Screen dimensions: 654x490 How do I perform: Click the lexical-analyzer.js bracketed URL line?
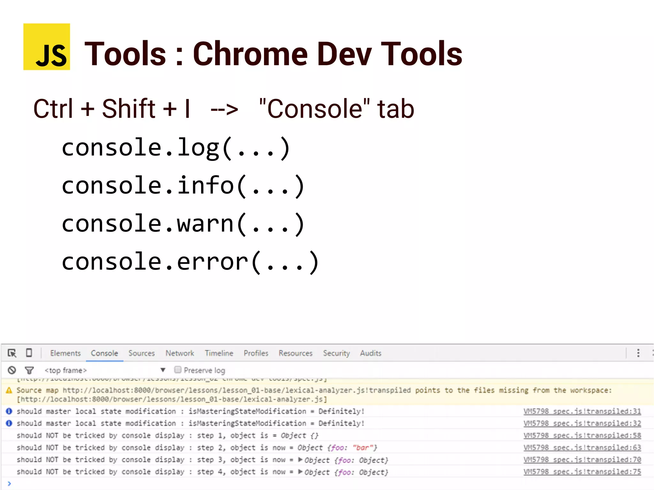point(172,399)
